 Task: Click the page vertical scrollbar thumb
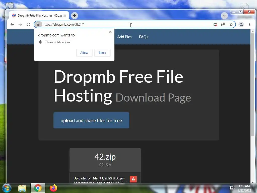[x=252, y=84]
